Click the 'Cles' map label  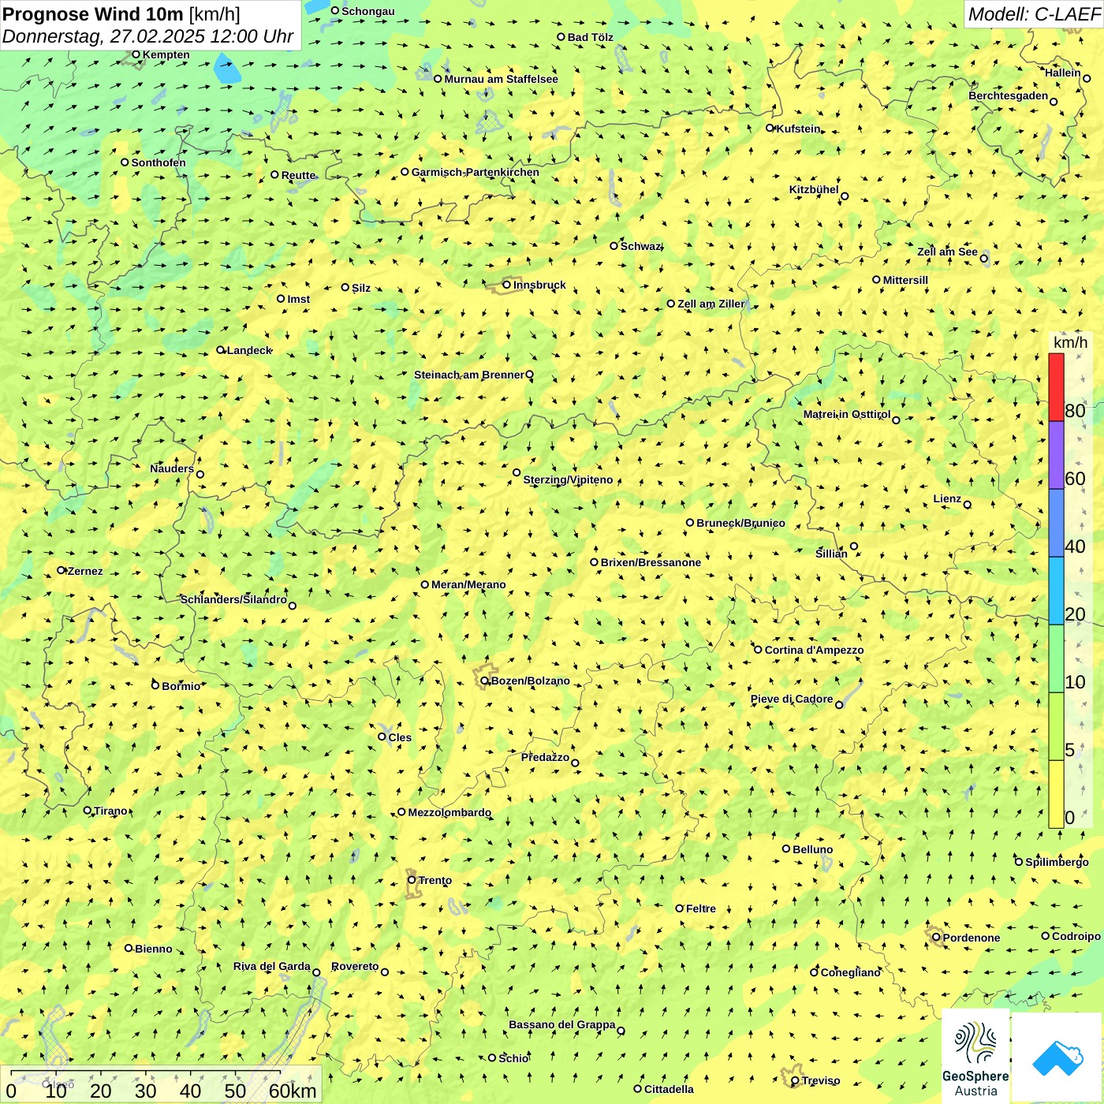400,737
